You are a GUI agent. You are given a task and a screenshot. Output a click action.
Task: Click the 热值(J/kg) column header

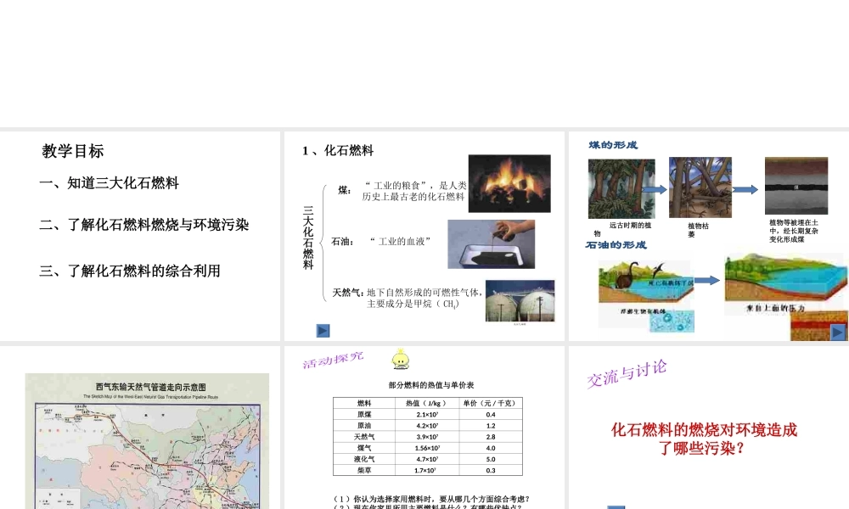[427, 403]
